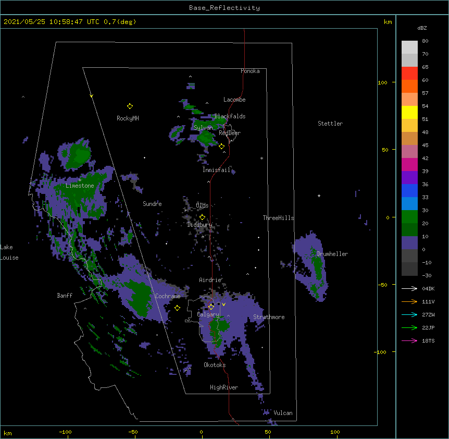
Task: Click the -50 tick on right axis
Action: tap(382, 285)
